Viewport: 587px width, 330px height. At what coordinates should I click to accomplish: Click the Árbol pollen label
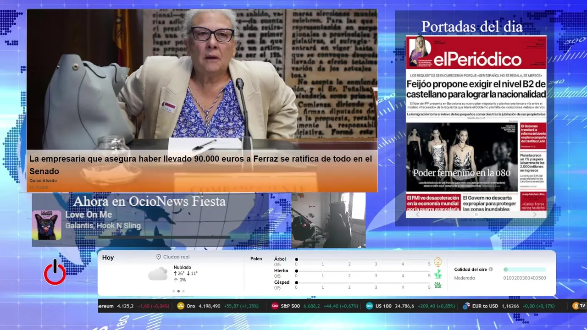pos(280,259)
